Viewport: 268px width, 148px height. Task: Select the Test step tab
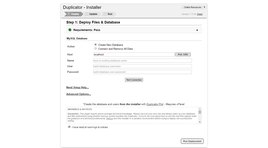108,14
